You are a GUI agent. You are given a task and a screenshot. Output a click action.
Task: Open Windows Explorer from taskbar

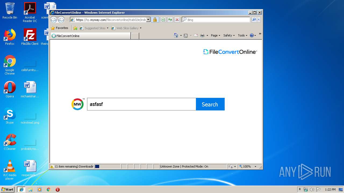[30, 190]
